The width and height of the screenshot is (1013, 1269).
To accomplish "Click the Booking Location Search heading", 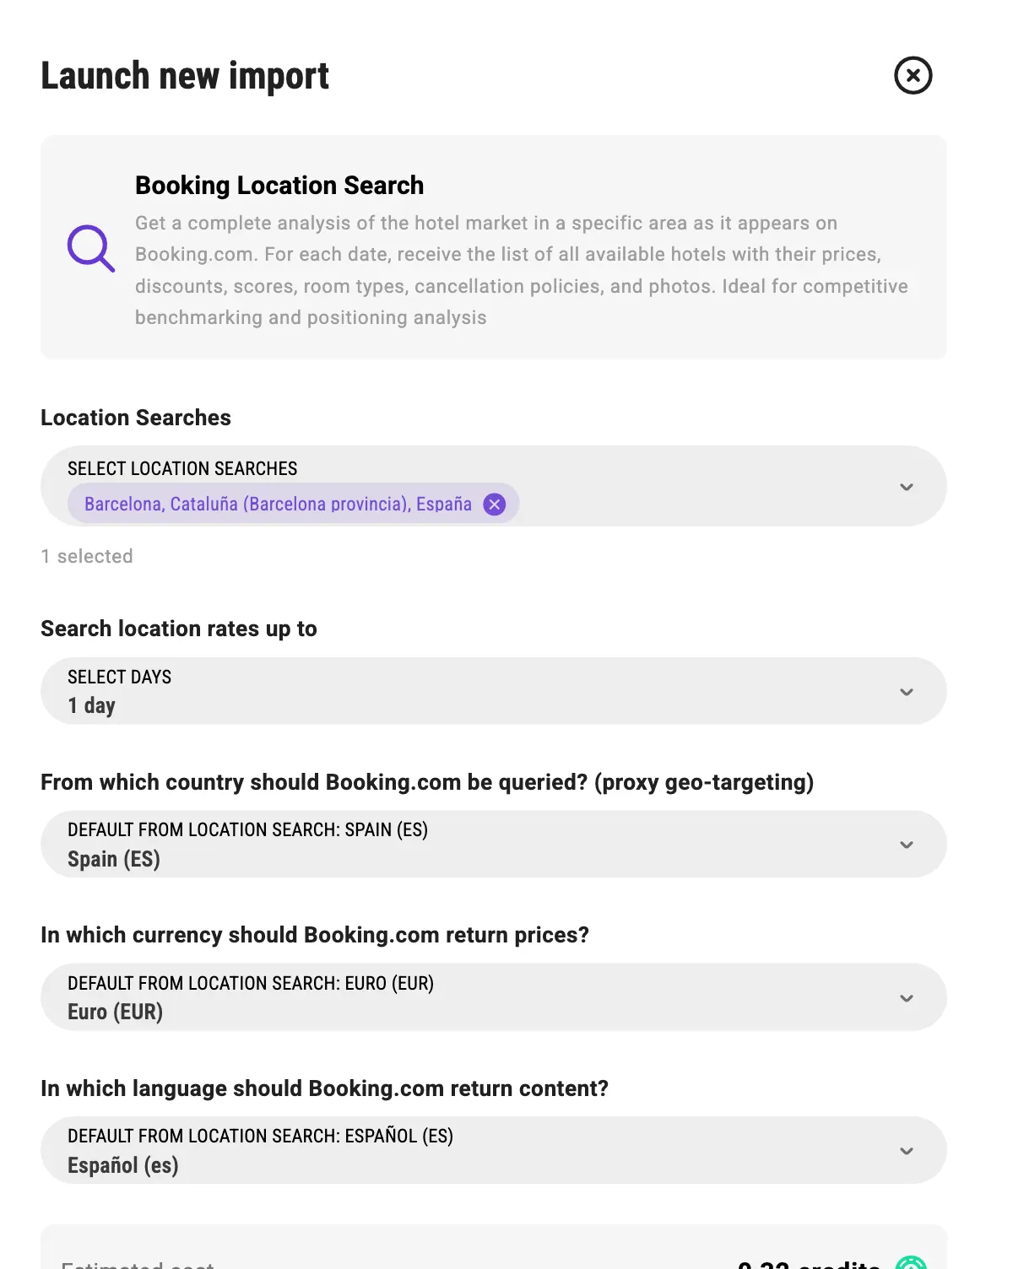I will tap(279, 186).
